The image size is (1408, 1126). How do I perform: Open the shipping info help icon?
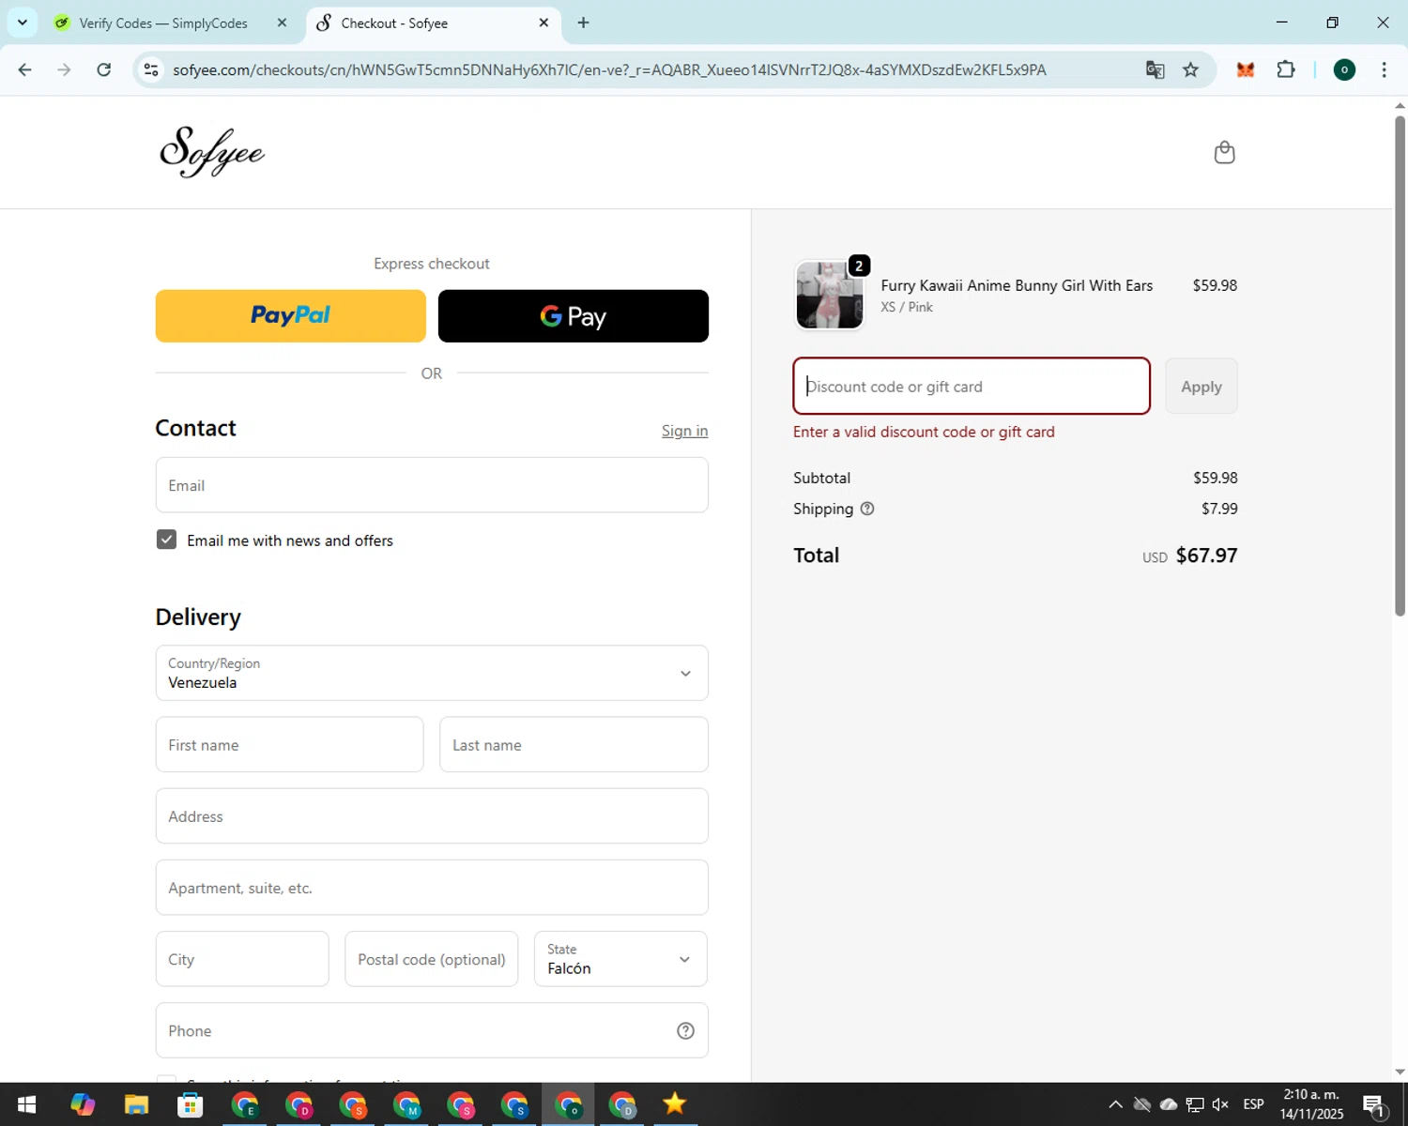point(867,509)
